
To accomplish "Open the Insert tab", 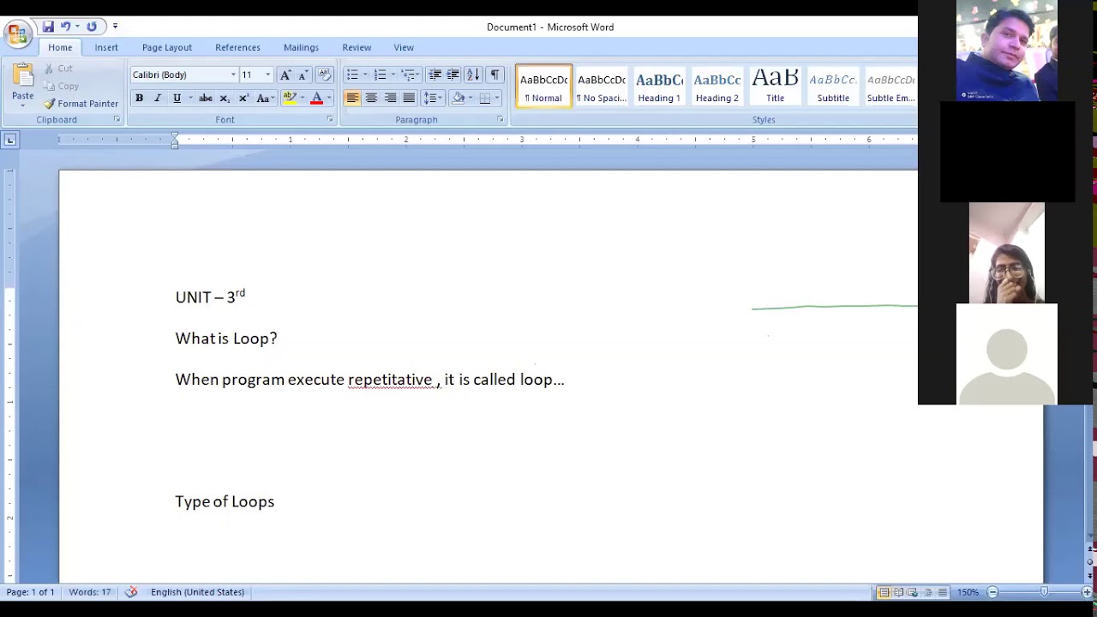I will click(106, 47).
